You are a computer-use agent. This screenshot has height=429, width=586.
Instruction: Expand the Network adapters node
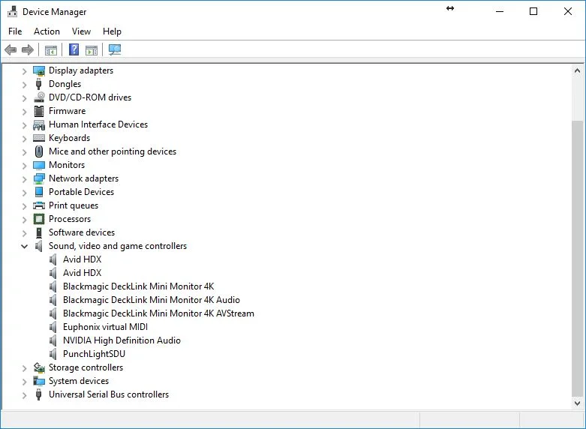coord(24,179)
